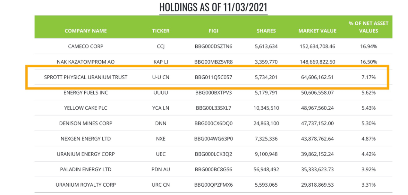Click the FIGI column header
Screen dimensions: 408x195
click(213, 31)
